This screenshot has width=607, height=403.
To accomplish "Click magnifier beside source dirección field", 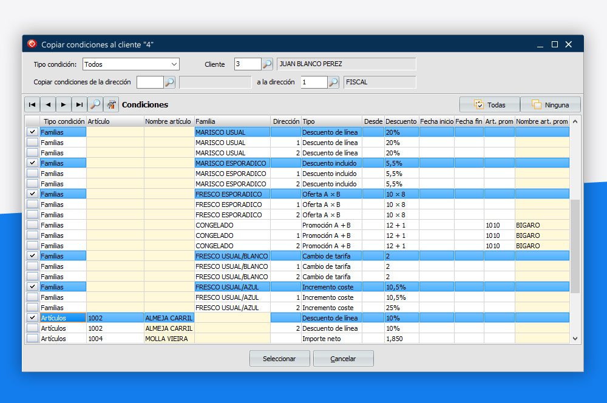I will (x=169, y=83).
